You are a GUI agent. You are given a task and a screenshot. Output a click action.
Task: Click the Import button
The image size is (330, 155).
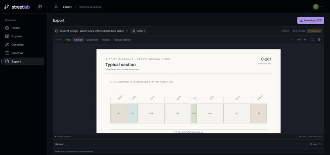[138, 31]
